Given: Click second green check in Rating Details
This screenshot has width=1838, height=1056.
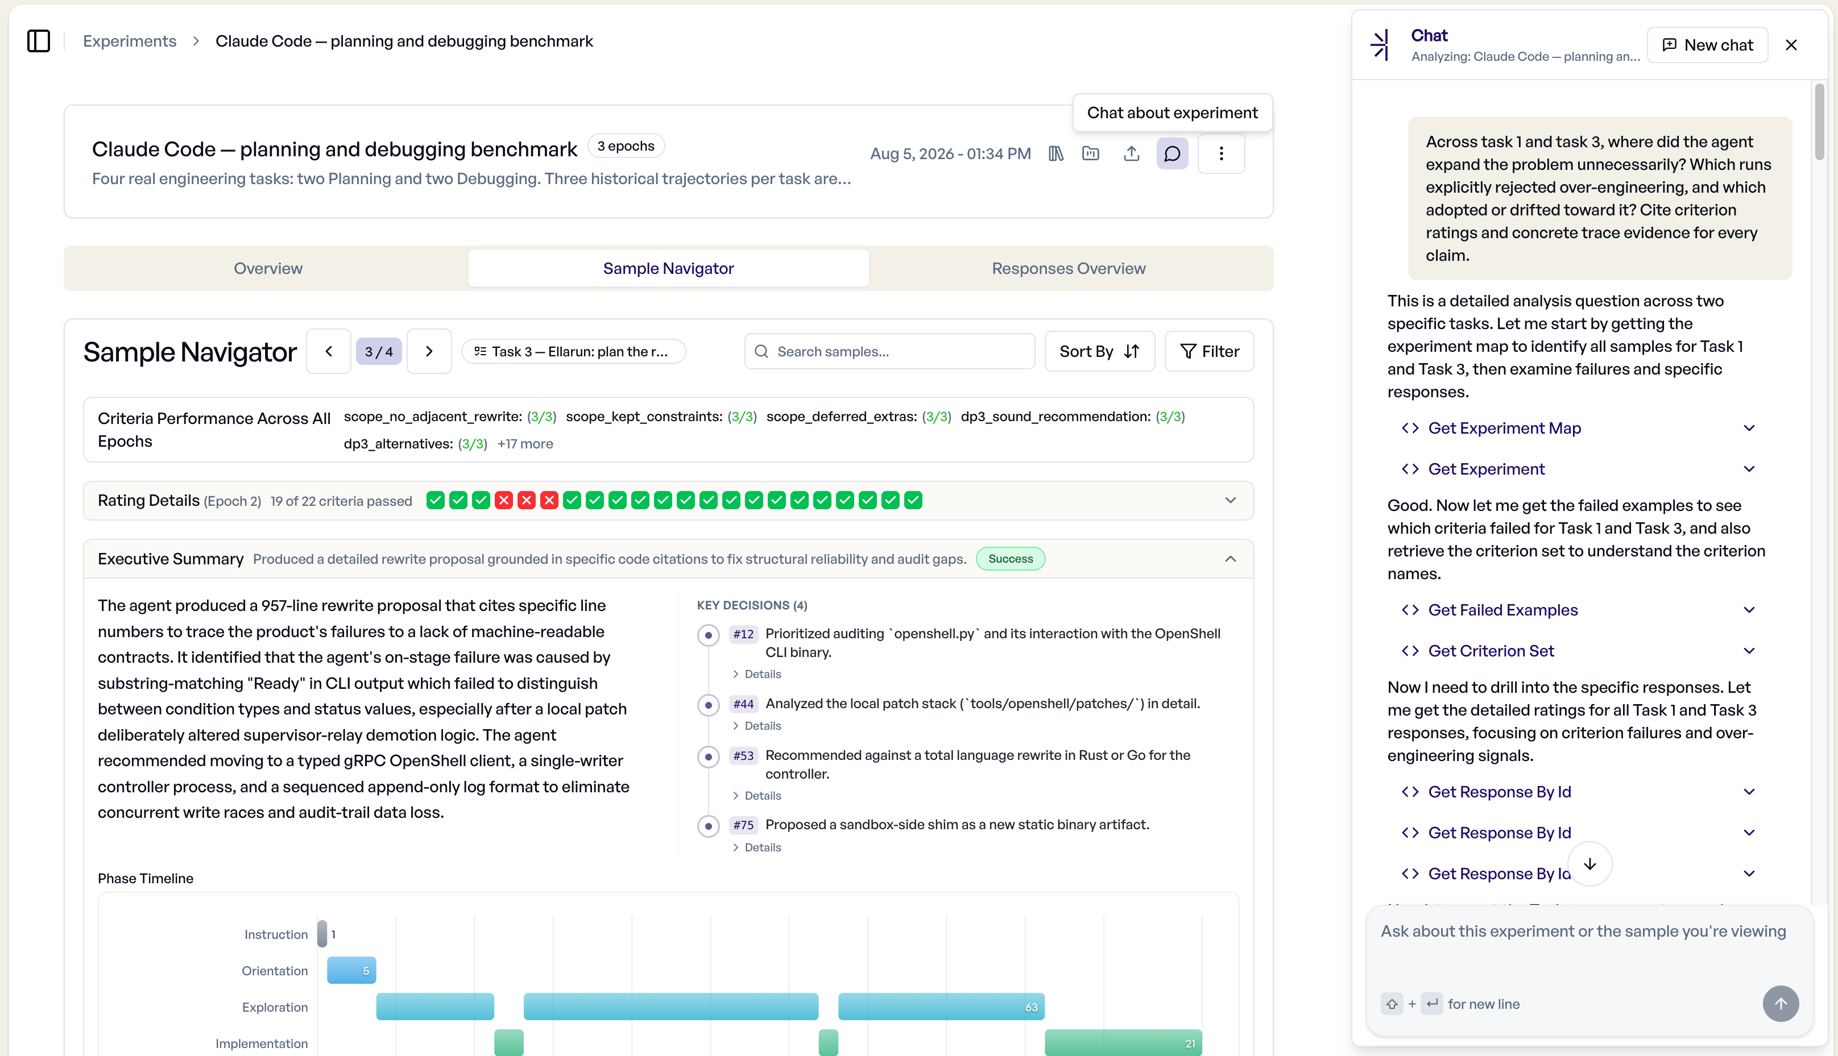Looking at the screenshot, I should pos(458,501).
